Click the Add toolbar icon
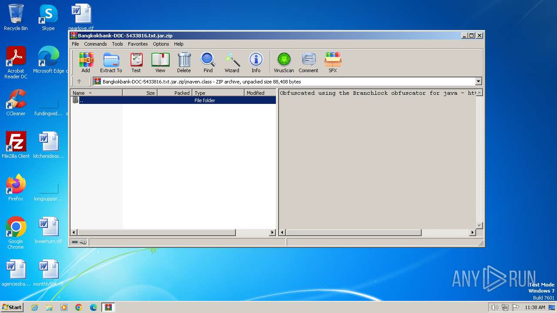Image resolution: width=557 pixels, height=313 pixels. 86,62
